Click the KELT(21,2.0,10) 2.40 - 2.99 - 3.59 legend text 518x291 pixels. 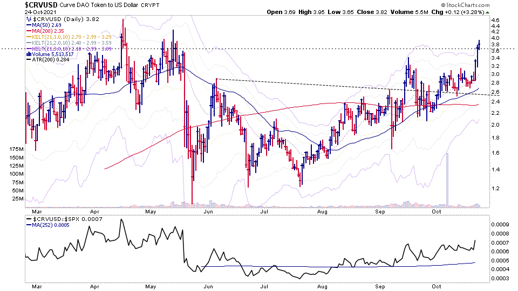72,43
